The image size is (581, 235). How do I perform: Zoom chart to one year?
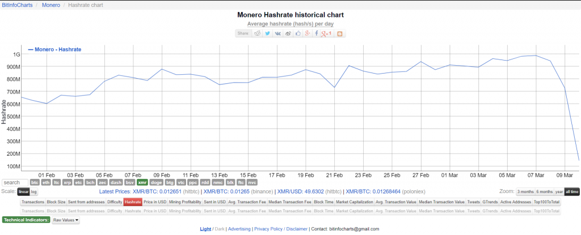tap(559, 192)
